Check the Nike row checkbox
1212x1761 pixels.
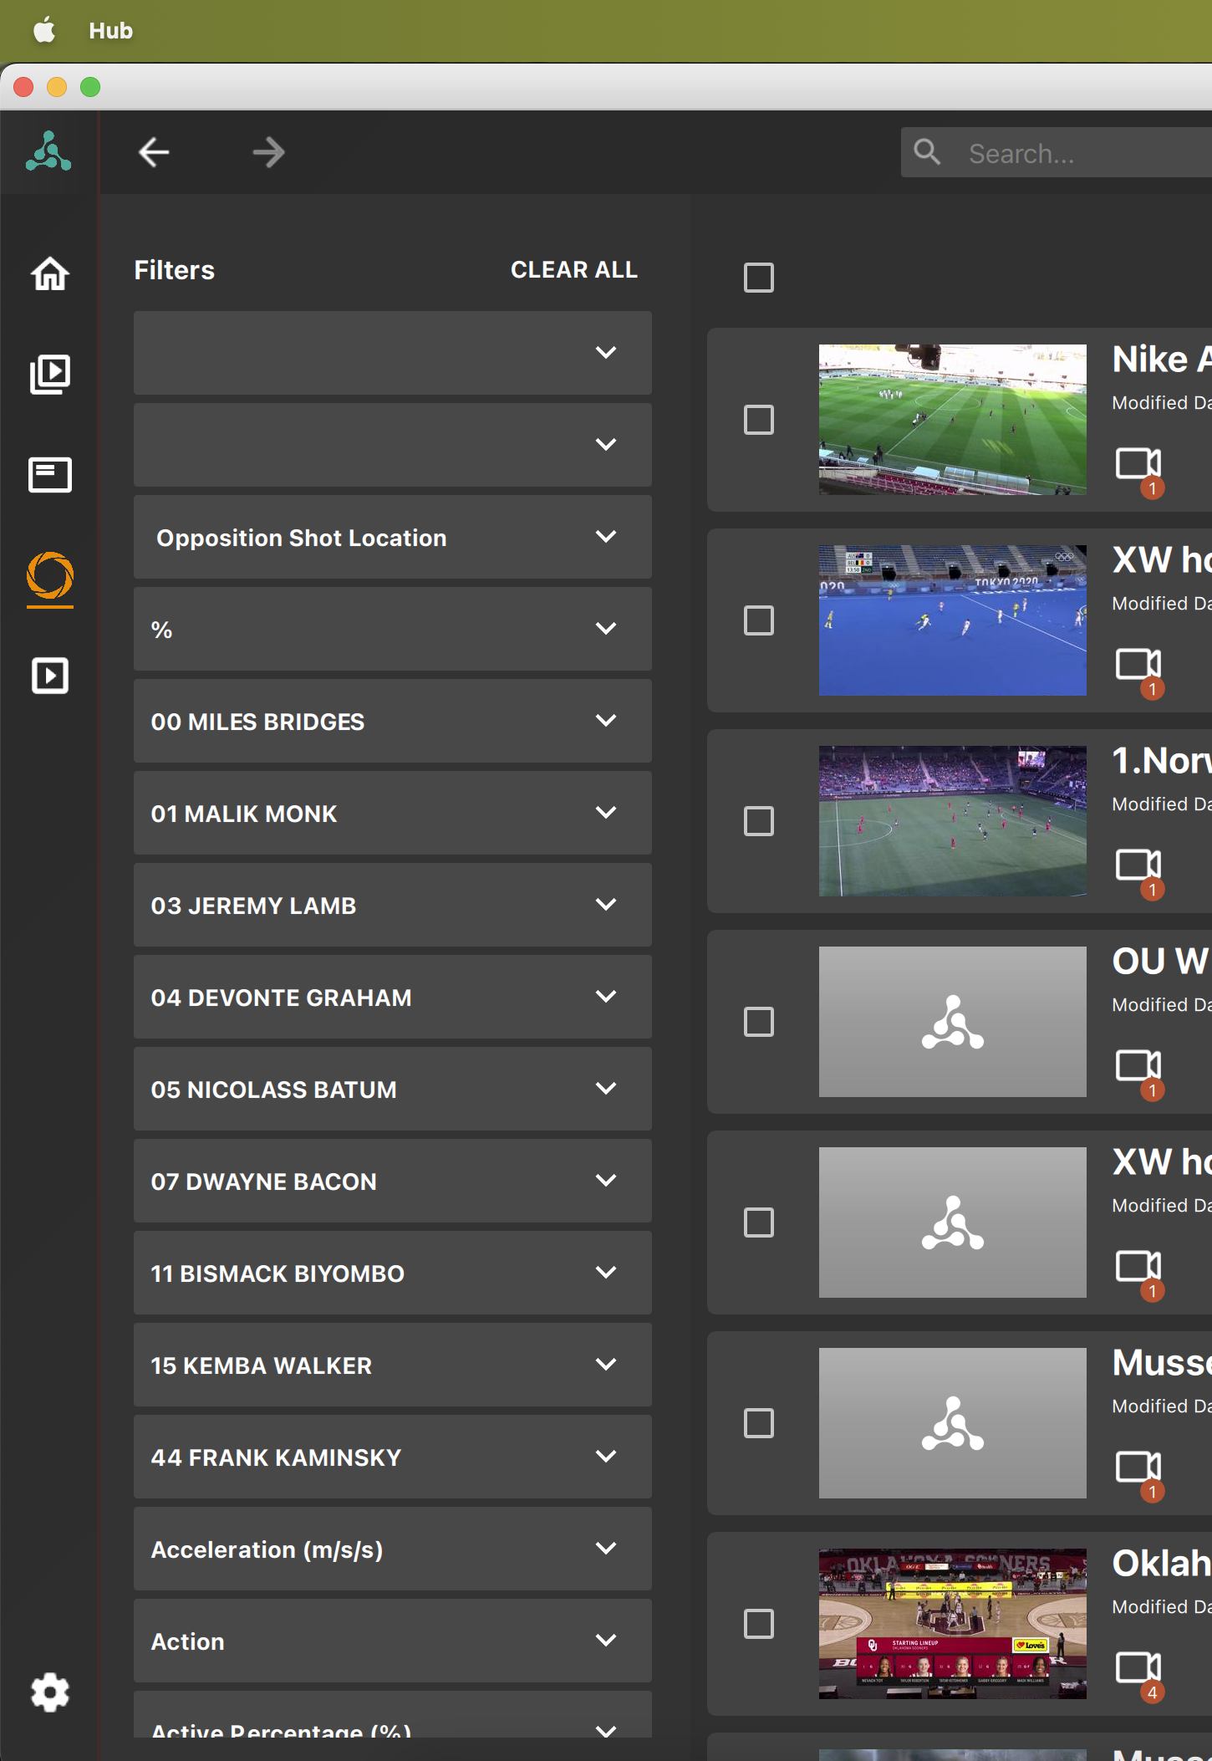pos(759,420)
